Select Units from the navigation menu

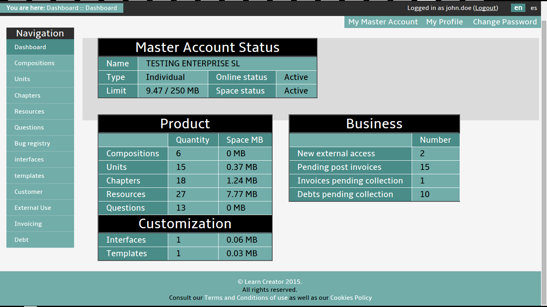(x=22, y=79)
